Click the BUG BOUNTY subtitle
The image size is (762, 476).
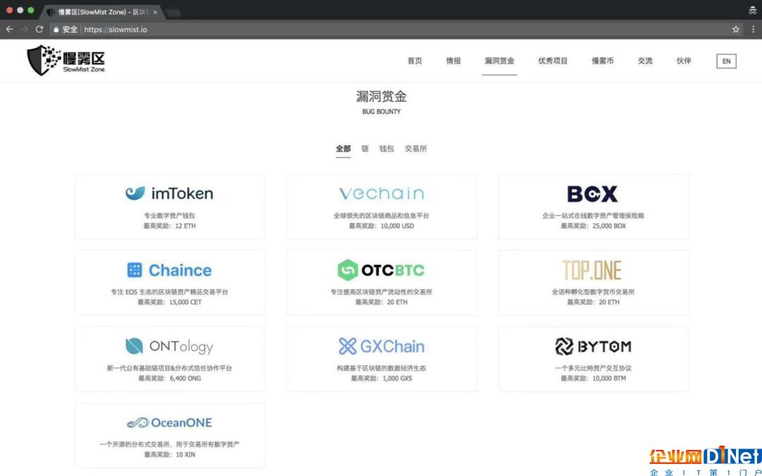pyautogui.click(x=381, y=111)
